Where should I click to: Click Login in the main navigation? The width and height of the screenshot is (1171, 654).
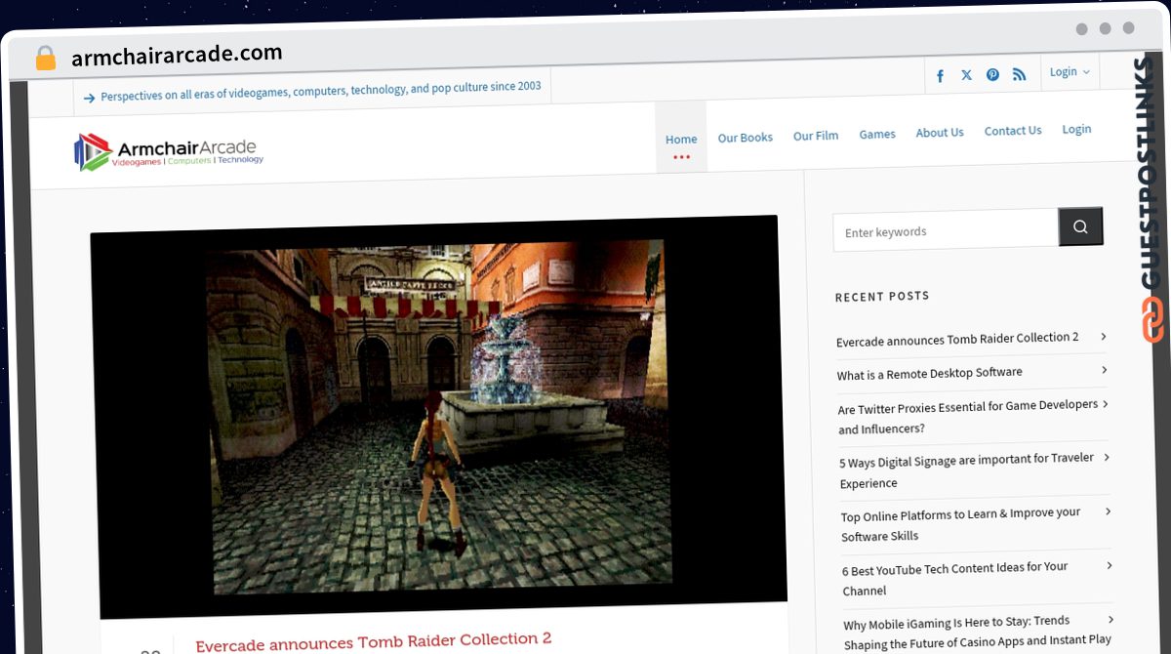click(1076, 129)
